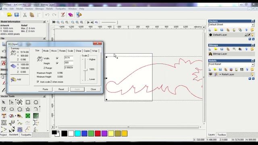Select the Create Polyline tool
This screenshot has height=145, width=258.
coord(4,109)
